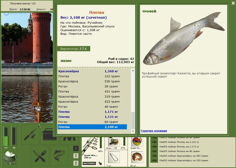Click the fish list scroll-down arrow
Viewport: 236px width, 168px height.
click(133, 131)
